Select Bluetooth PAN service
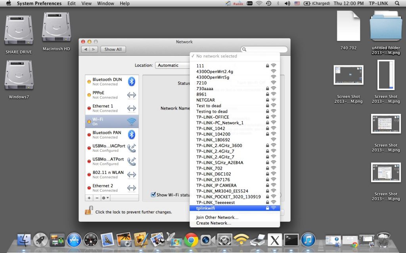The height and width of the screenshot is (253, 406). 112,135
